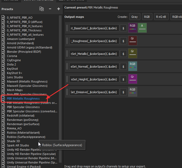This screenshot has height=168, width=182.
Task: Click the BaseColor alpha channel swatch
Action: (x=142, y=28)
